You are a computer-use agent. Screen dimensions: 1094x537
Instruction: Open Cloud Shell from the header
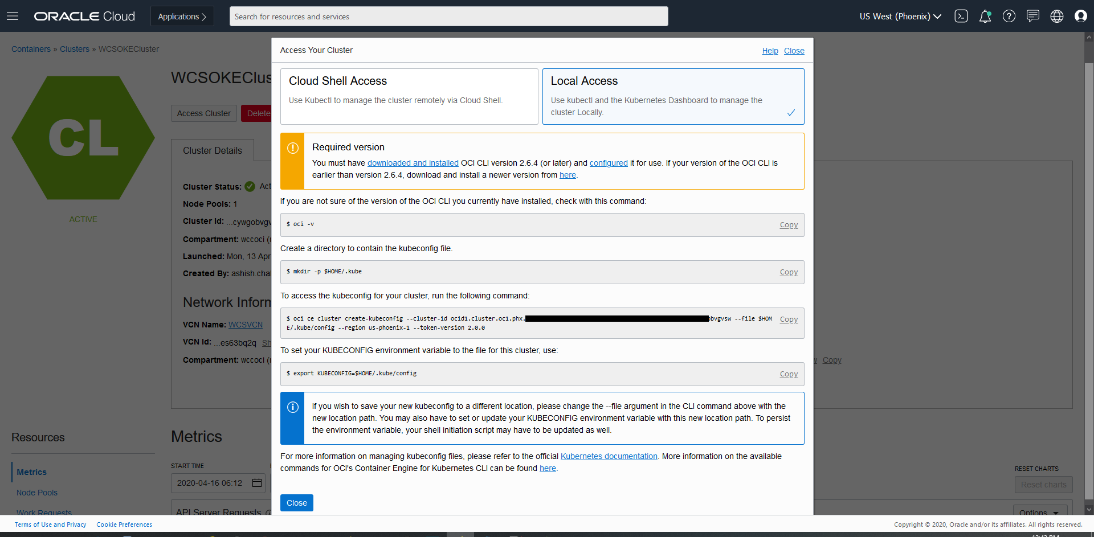point(961,16)
